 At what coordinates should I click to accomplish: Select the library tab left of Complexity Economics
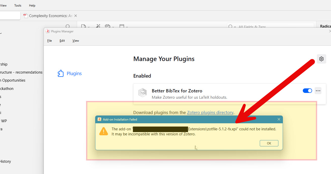pyautogui.click(x=10, y=16)
